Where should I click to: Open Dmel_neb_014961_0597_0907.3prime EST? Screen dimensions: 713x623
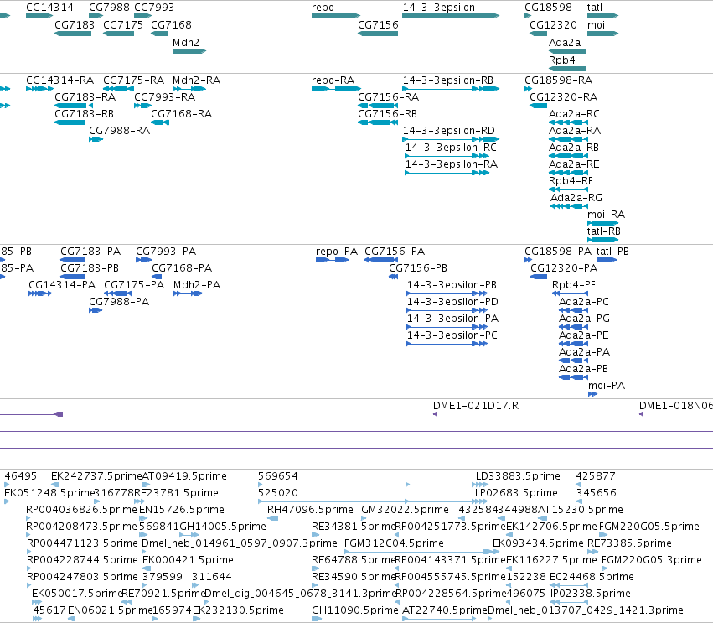click(145, 552)
